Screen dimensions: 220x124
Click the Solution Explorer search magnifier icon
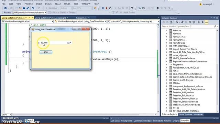coord(215,27)
